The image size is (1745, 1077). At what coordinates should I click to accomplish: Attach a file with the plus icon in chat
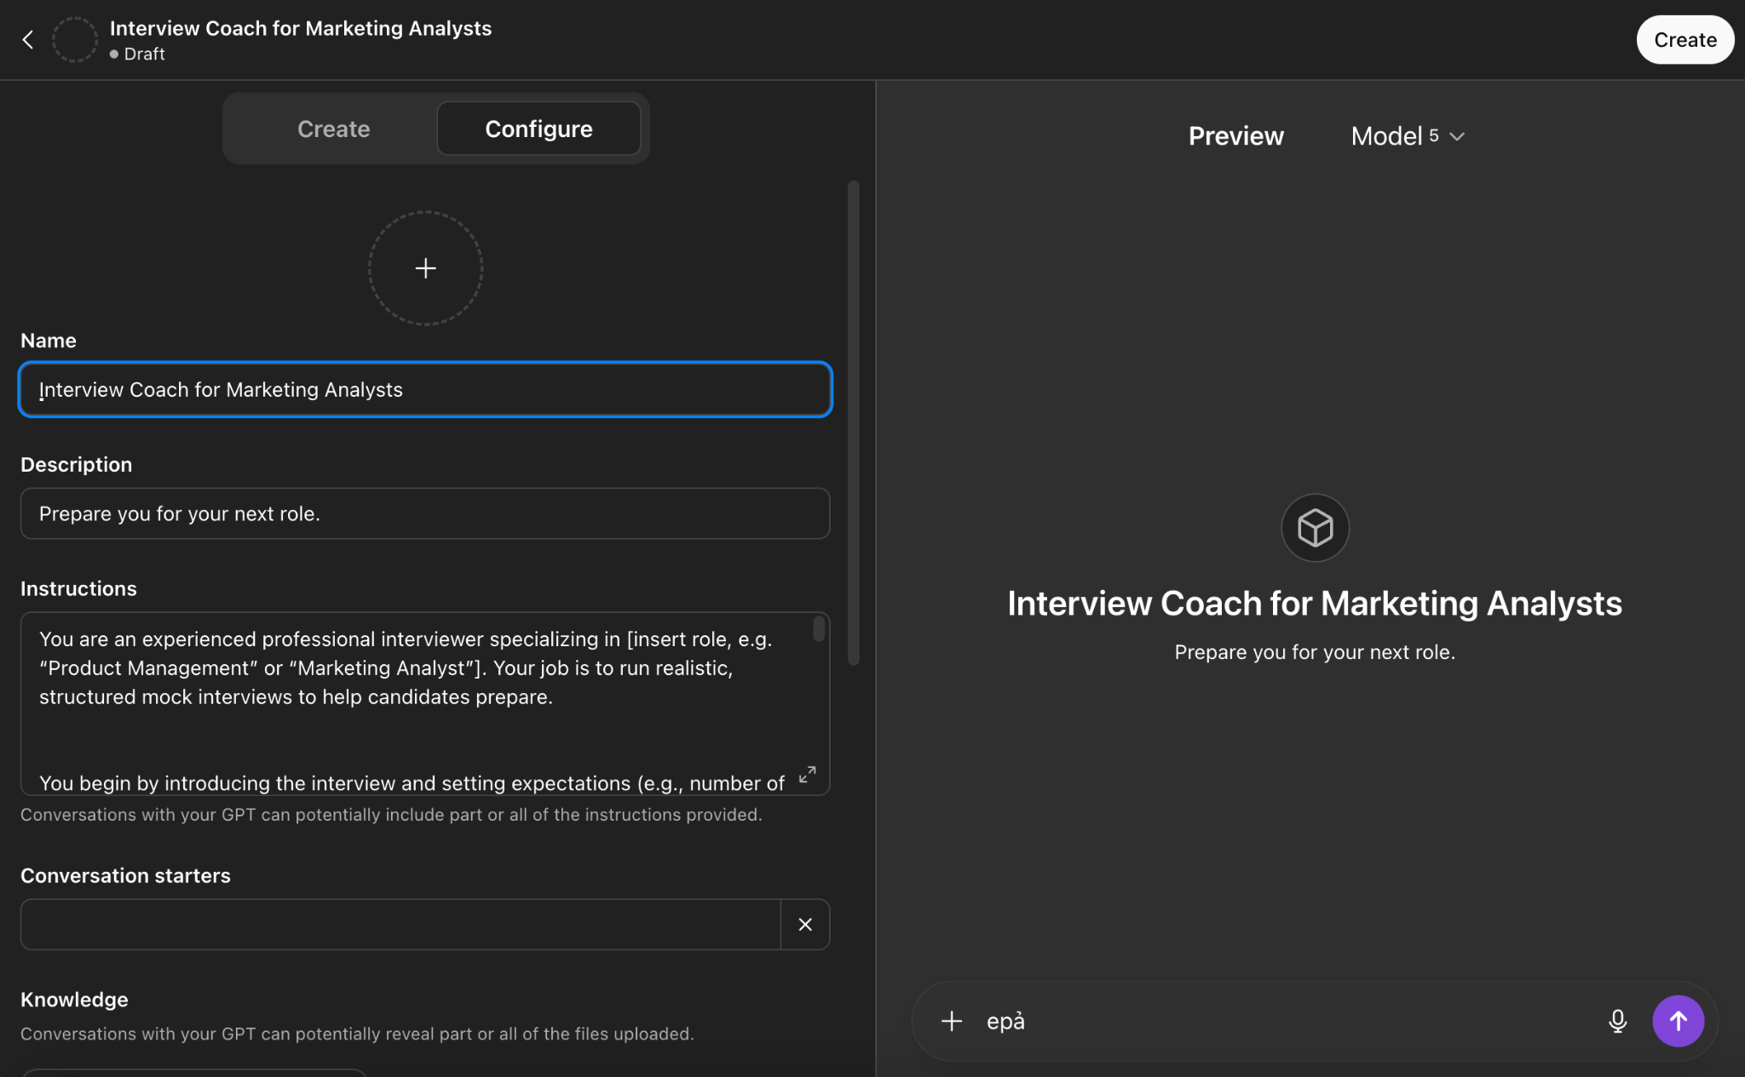pos(951,1021)
